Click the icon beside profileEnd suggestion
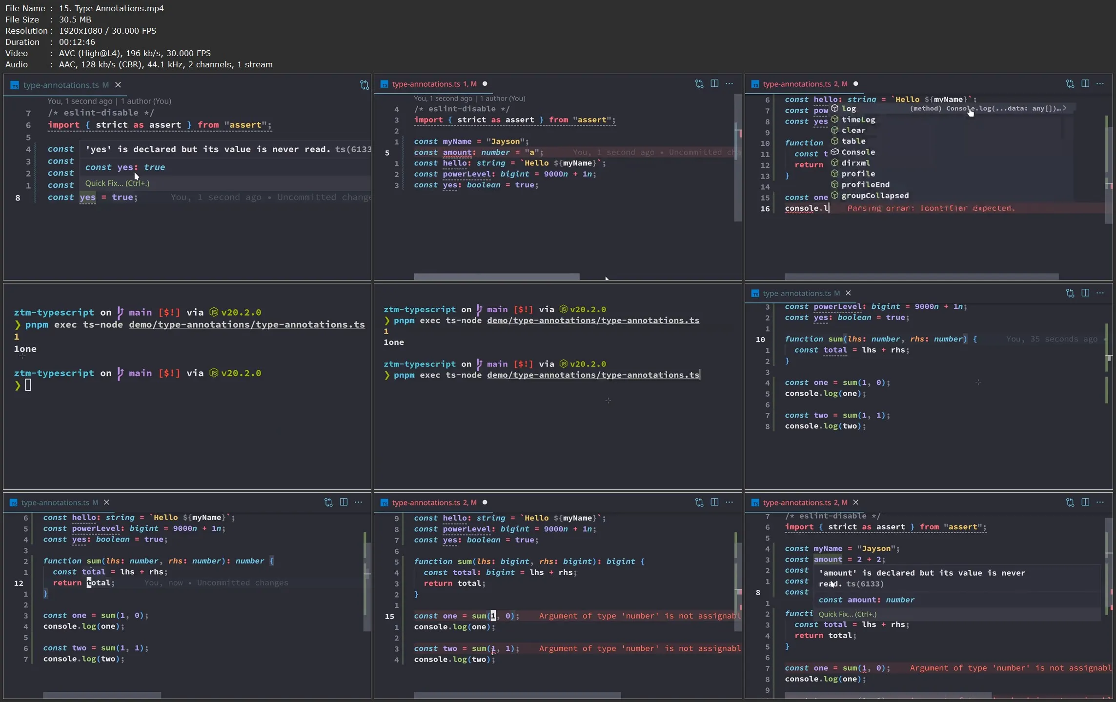The width and height of the screenshot is (1116, 702). [x=834, y=184]
